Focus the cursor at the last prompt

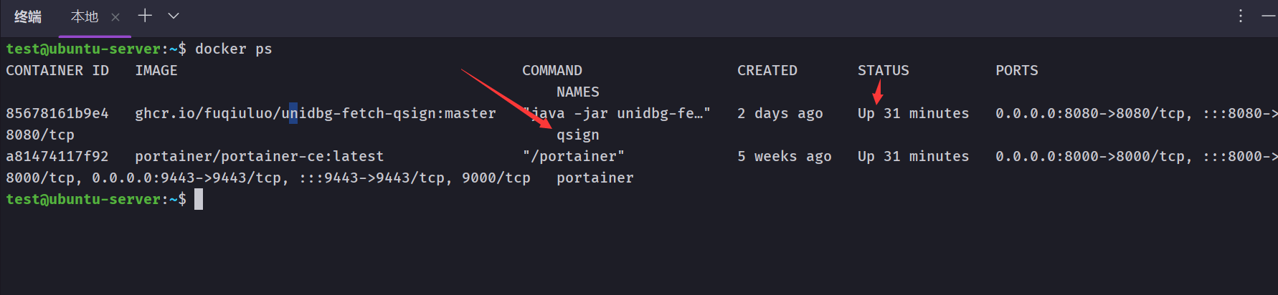pyautogui.click(x=199, y=199)
